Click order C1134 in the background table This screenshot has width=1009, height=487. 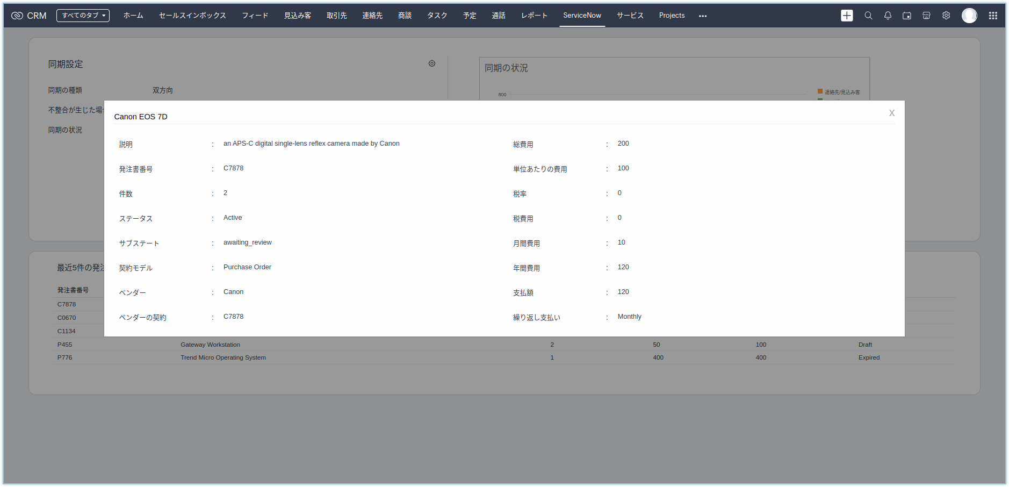(x=67, y=331)
